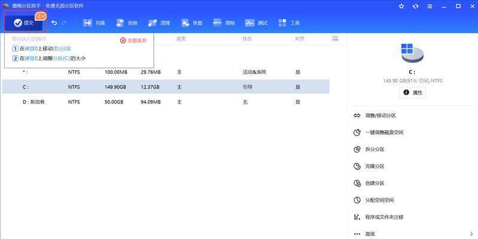478x239 pixels.
Task: Click the app logo in title bar
Action: click(6, 6)
